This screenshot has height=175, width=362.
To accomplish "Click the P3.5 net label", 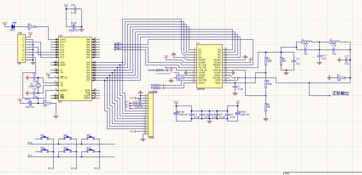I will 51,168.
